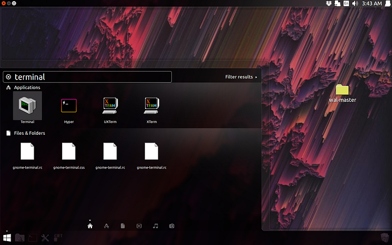The image size is (392, 245).
Task: Start the XTerm application
Action: click(152, 106)
